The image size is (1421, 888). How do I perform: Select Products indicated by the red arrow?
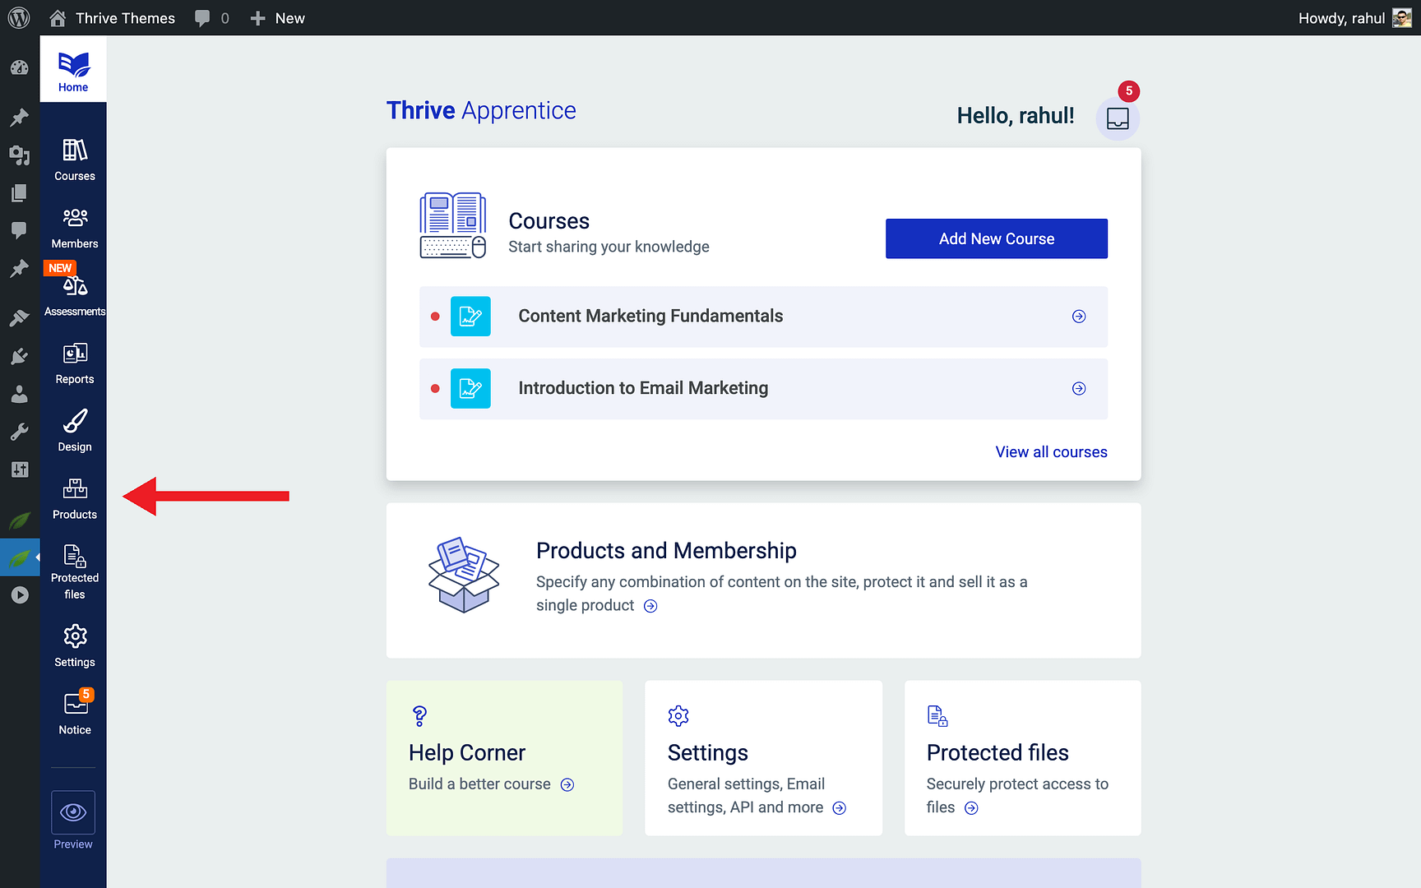74,497
